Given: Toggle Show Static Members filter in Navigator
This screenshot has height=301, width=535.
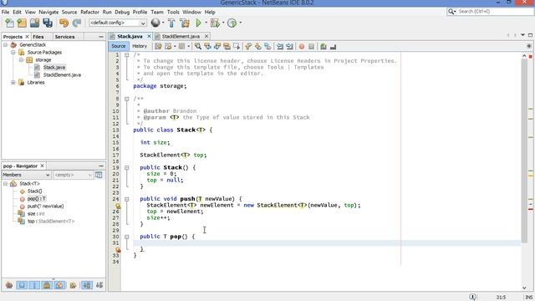Looking at the screenshot, I should click(x=34, y=285).
